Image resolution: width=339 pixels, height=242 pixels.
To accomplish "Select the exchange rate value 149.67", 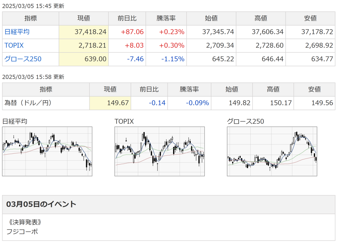I will [x=118, y=103].
